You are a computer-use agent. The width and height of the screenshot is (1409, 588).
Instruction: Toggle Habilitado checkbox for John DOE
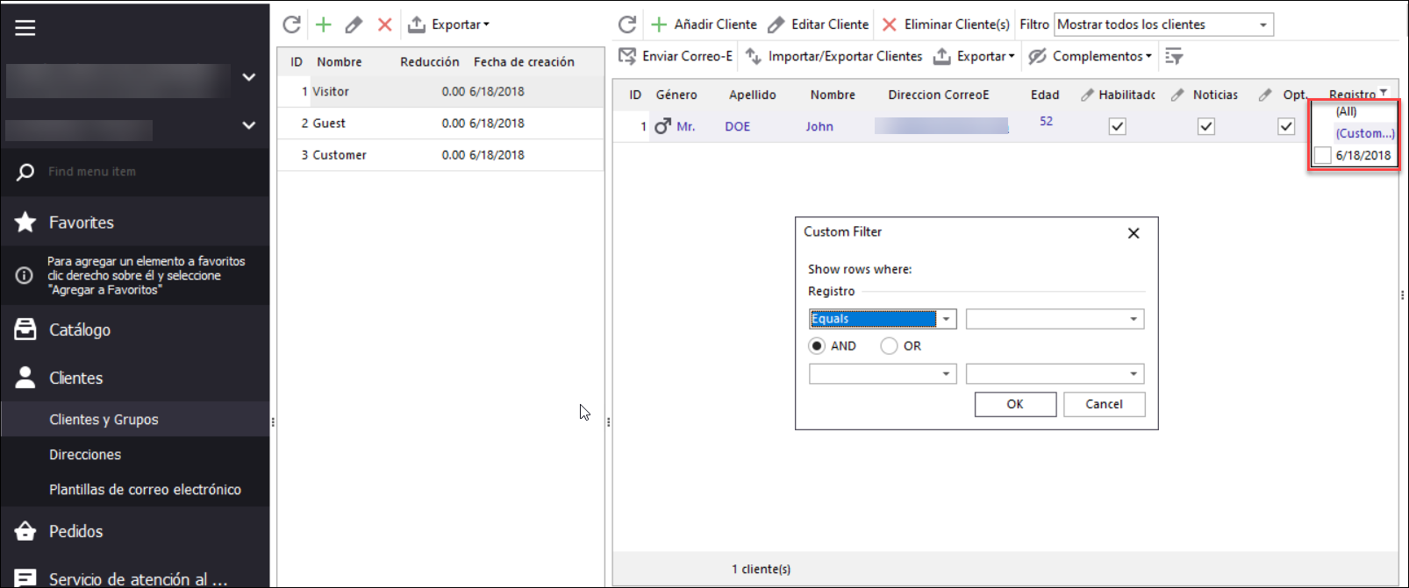pyautogui.click(x=1117, y=126)
